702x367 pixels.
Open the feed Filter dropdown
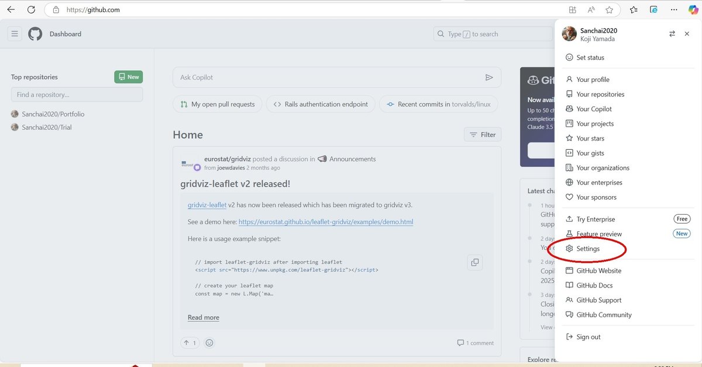[x=483, y=135]
